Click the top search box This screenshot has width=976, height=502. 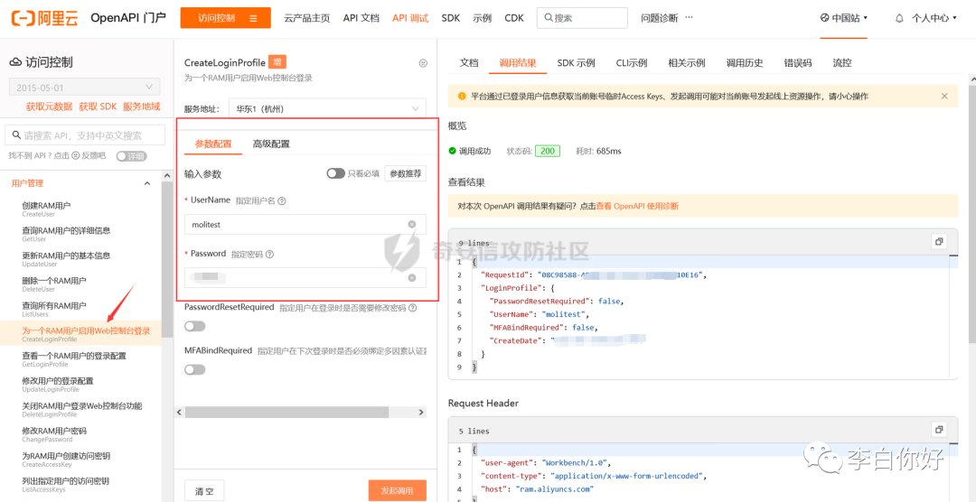tap(582, 18)
